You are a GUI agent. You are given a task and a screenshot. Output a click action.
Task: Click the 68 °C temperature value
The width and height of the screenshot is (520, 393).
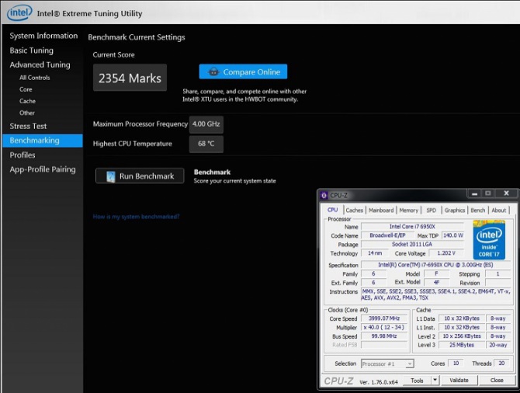coord(206,144)
